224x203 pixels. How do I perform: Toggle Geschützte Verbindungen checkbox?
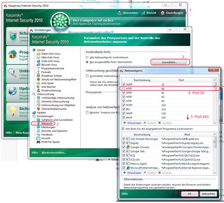coord(87,76)
